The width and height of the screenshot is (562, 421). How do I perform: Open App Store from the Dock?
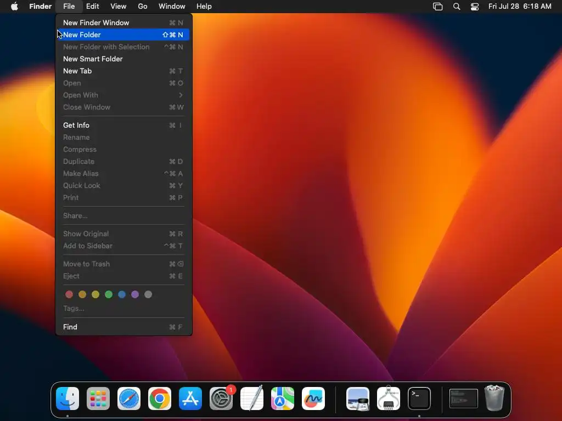(190, 399)
